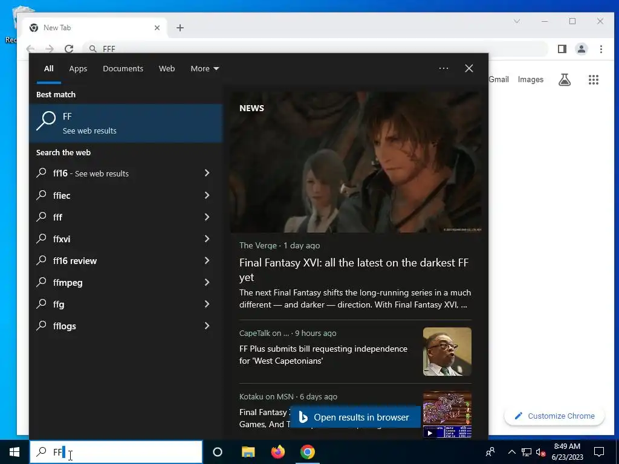Open Final Fantasy XVI latest headline
Screen dimensions: 619x464
click(x=354, y=270)
